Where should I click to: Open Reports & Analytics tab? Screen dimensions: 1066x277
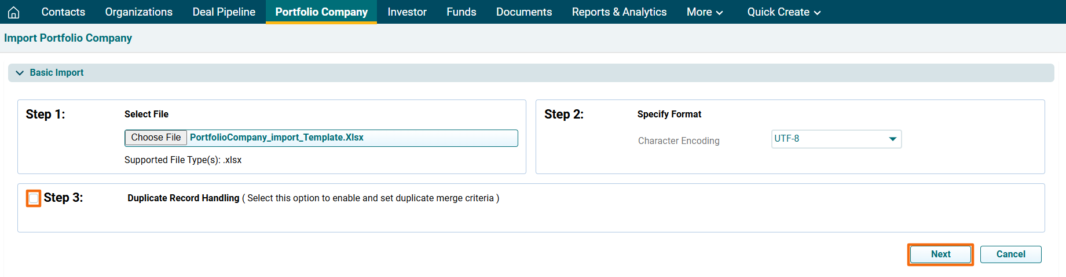619,12
